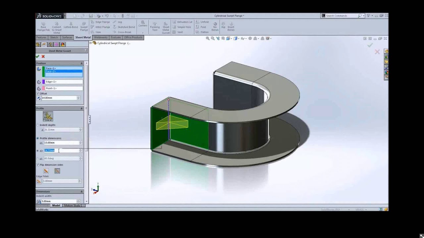Click the Fold tool
Viewport: 424px width, 238px height.
[x=201, y=27]
